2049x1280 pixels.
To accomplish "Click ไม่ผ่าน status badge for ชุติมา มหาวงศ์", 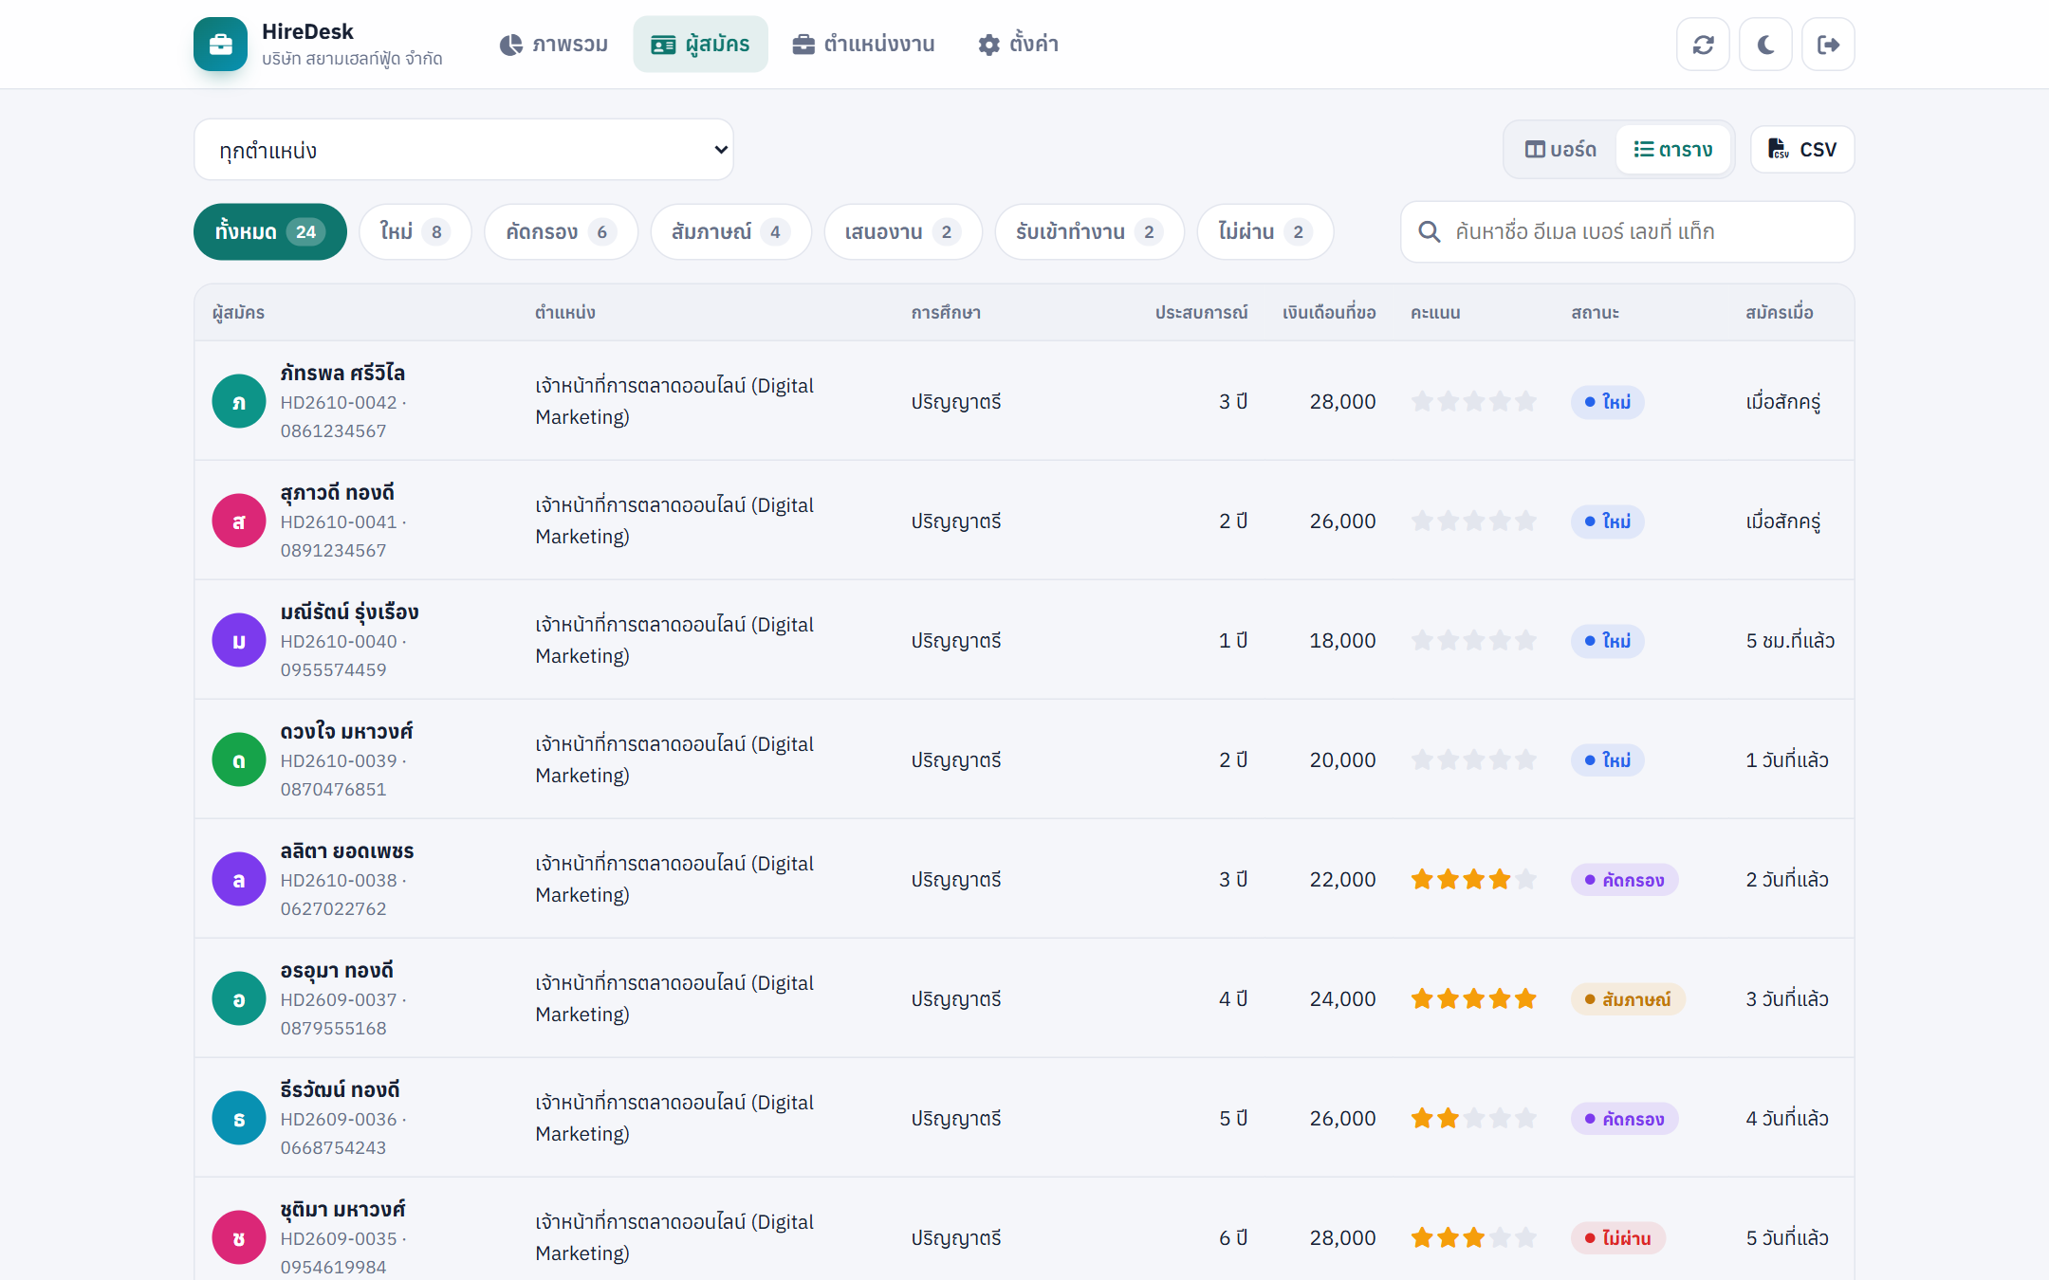I will [1617, 1238].
